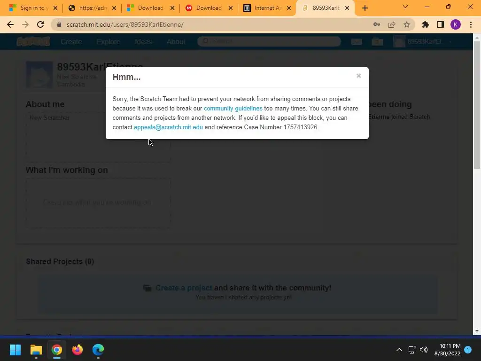Open volume control tray icon
481x361 pixels.
(x=424, y=350)
